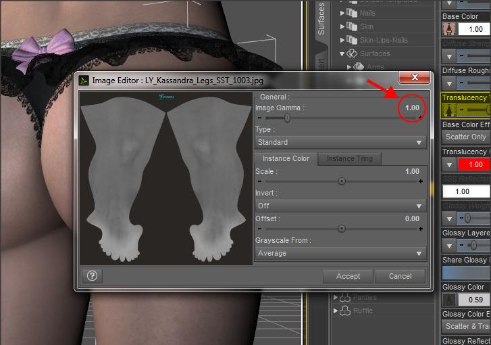Click Accept in the Image Editor
This screenshot has width=491, height=345.
348,276
